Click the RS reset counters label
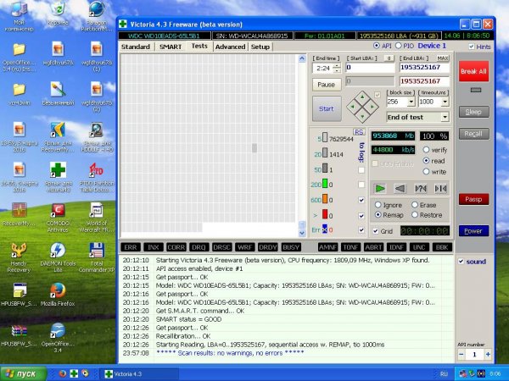The height and width of the screenshot is (381, 509). [x=359, y=132]
